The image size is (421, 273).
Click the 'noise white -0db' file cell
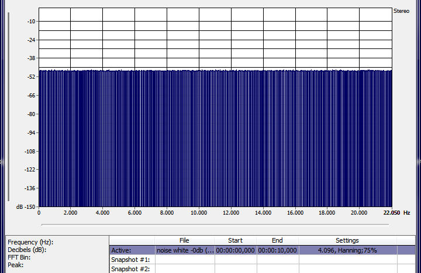tap(184, 250)
